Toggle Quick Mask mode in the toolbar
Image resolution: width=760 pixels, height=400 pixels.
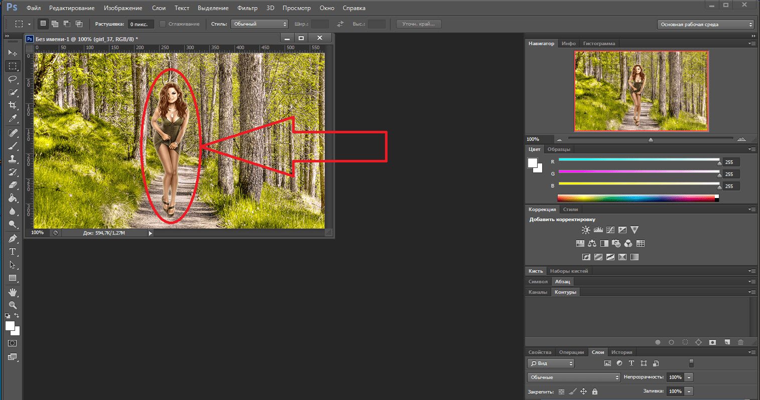(x=13, y=343)
